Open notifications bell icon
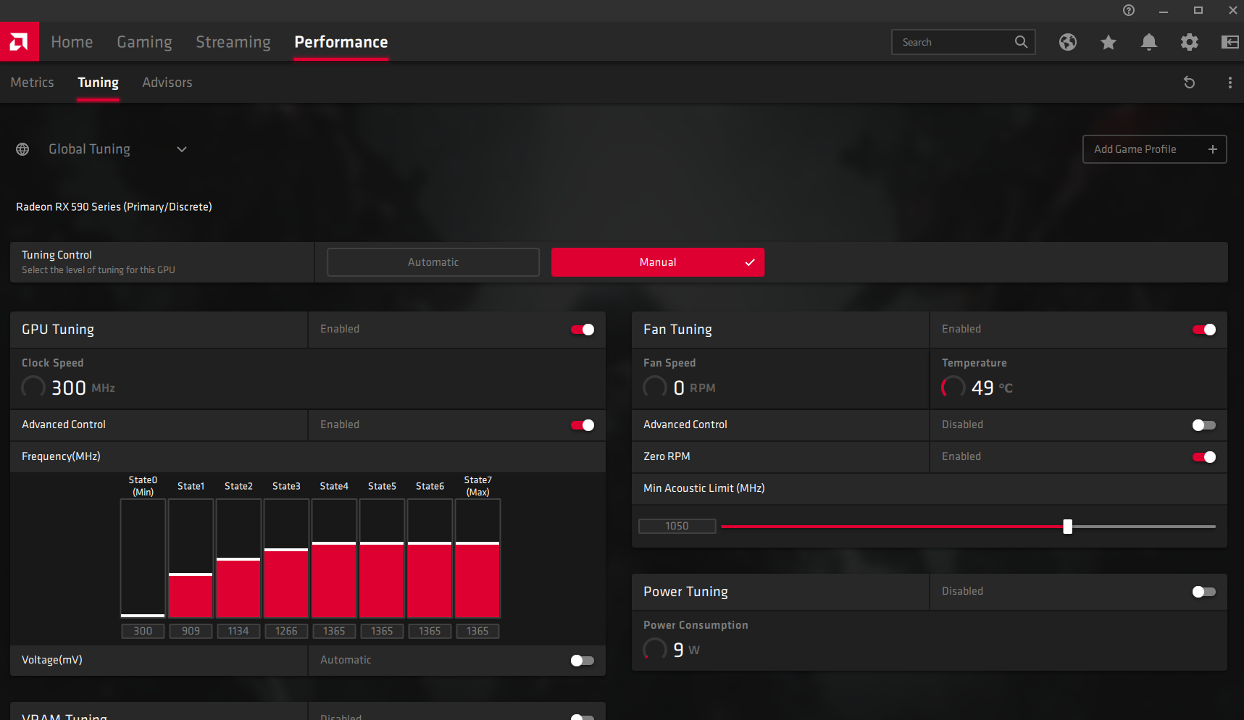1244x720 pixels. tap(1149, 42)
